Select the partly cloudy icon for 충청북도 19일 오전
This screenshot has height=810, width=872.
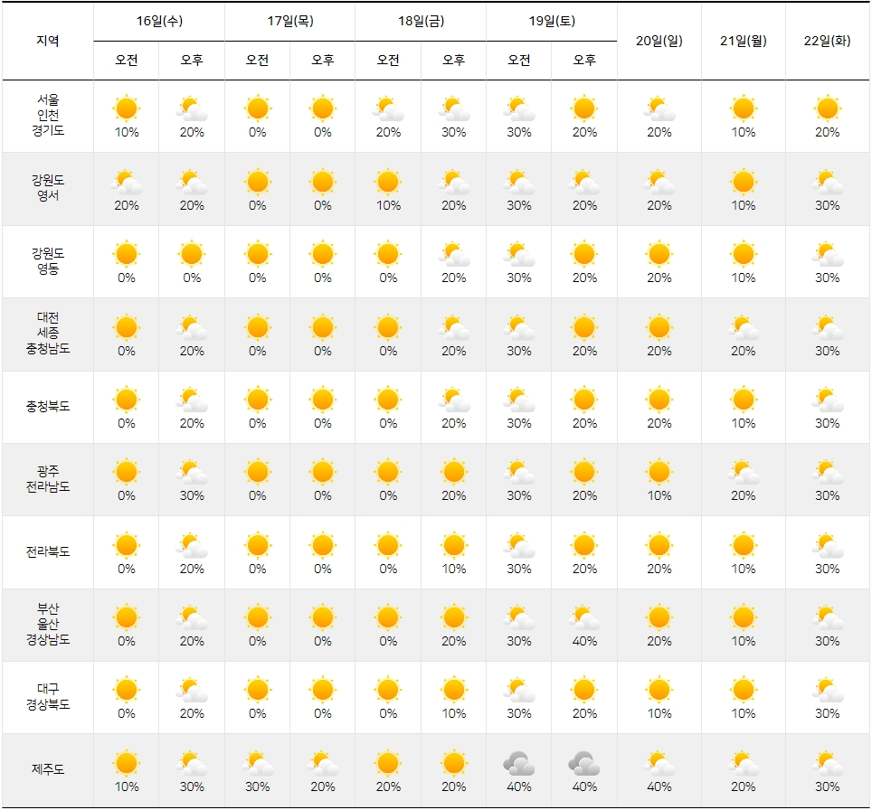[519, 400]
